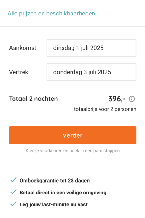Image resolution: width=145 pixels, height=218 pixels.
Task: Select the Totaal 2 nachten heading
Action: [x=34, y=99]
